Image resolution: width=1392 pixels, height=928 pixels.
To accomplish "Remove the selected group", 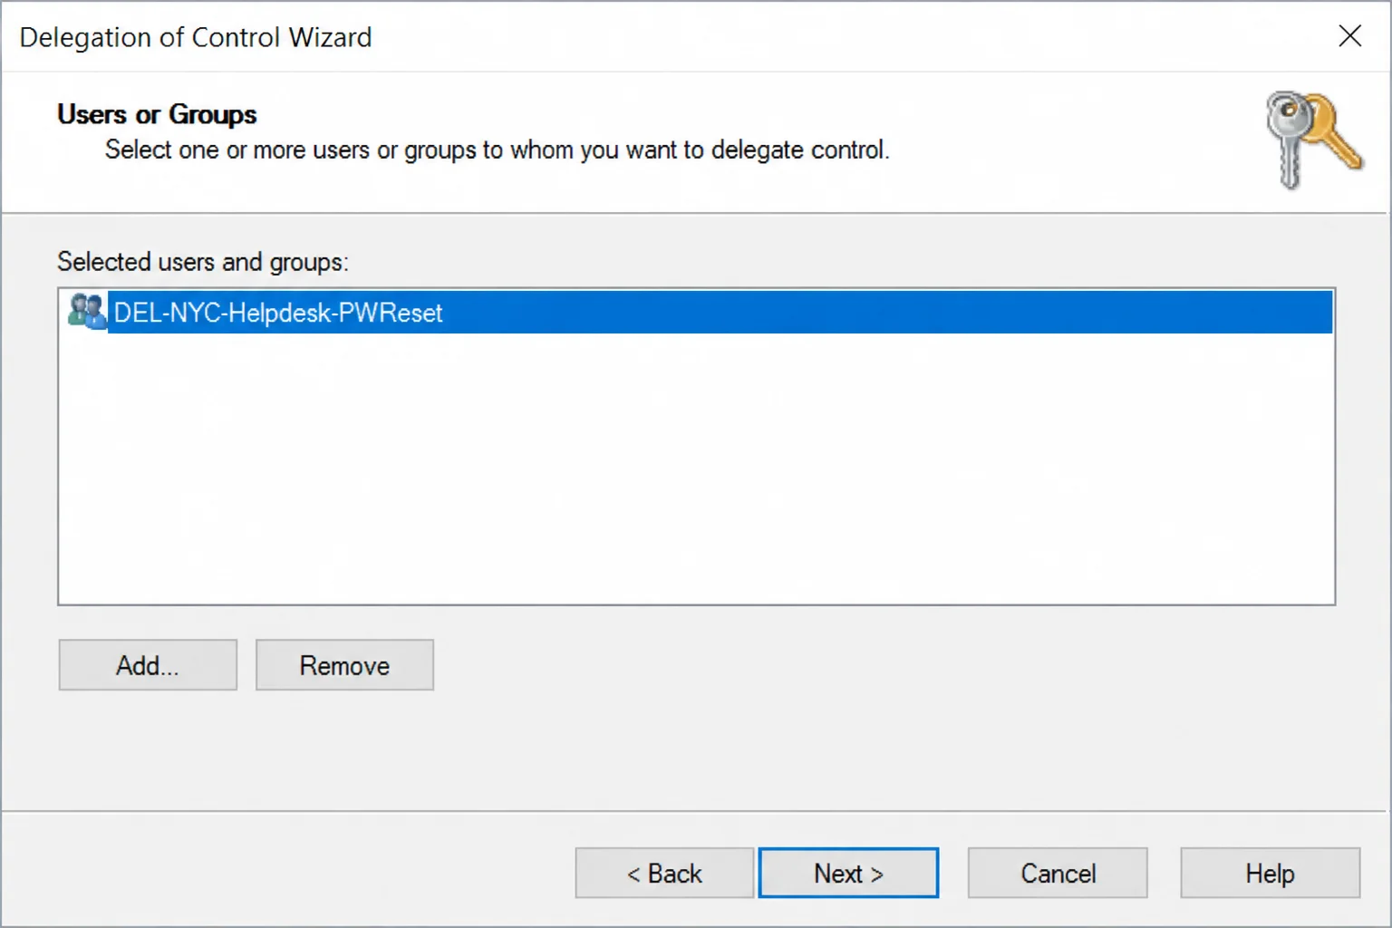I will tap(344, 665).
